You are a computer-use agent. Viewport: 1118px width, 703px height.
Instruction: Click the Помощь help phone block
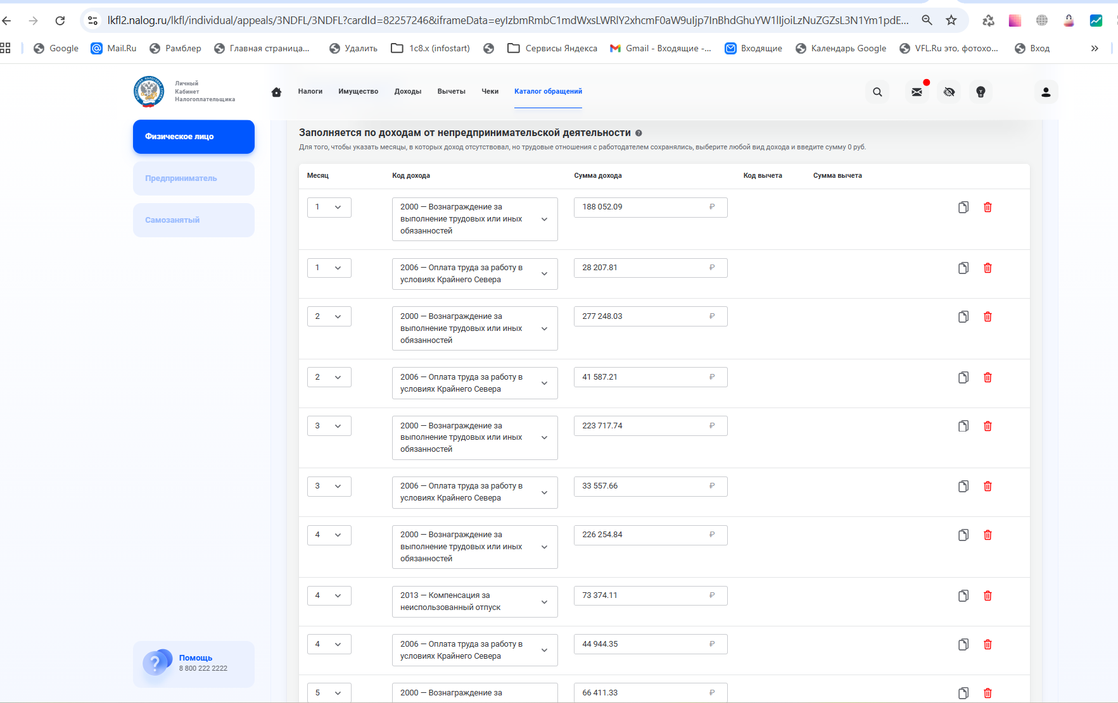(x=193, y=664)
